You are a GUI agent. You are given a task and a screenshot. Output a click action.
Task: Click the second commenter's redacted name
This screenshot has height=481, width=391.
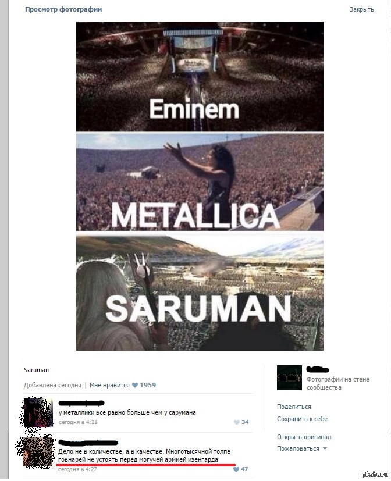coord(88,443)
